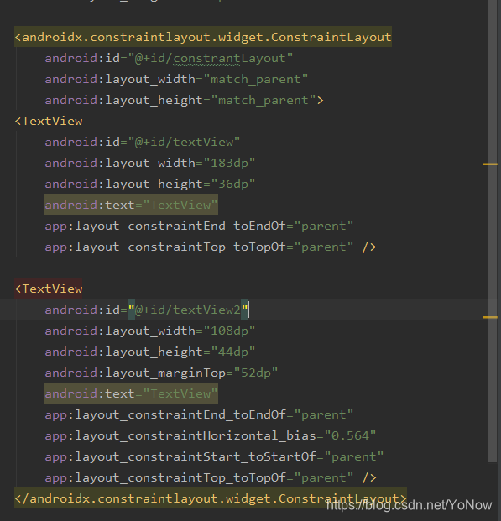Click the first TextView opening tag
Image resolution: width=501 pixels, height=521 pixels.
click(x=49, y=121)
